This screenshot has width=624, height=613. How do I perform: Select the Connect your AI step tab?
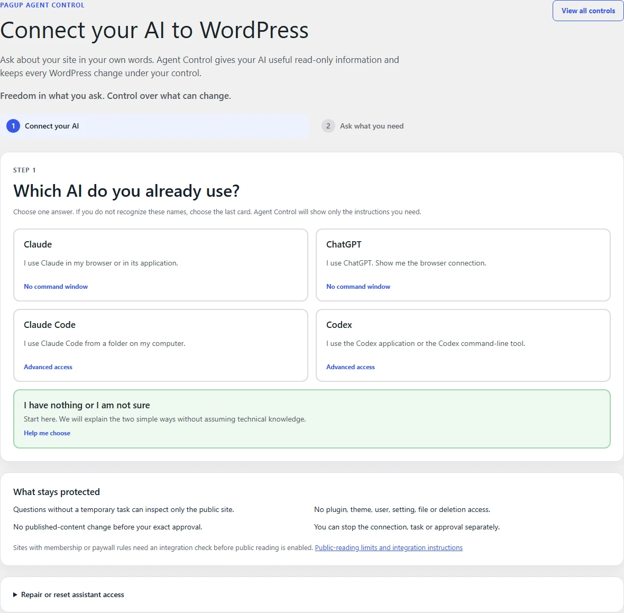[154, 126]
